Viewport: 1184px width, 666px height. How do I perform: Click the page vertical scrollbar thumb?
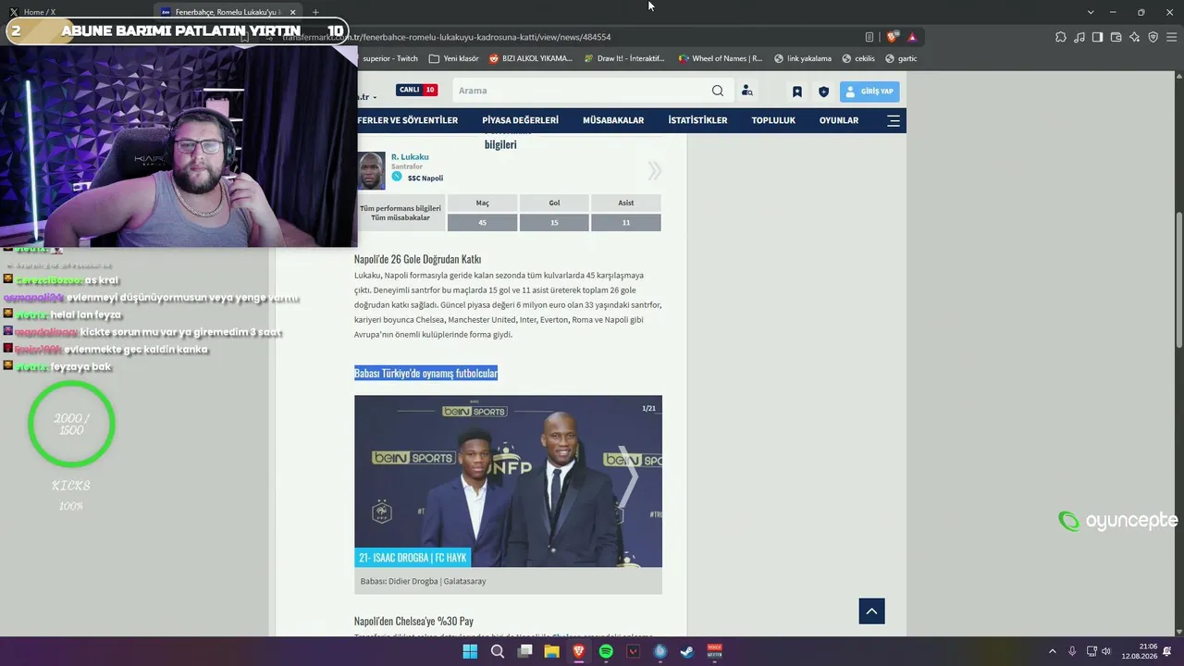[1178, 280]
